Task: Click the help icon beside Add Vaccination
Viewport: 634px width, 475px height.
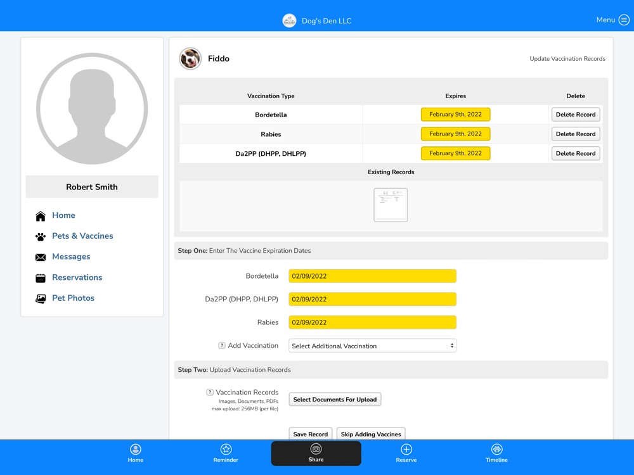Action: (222, 346)
